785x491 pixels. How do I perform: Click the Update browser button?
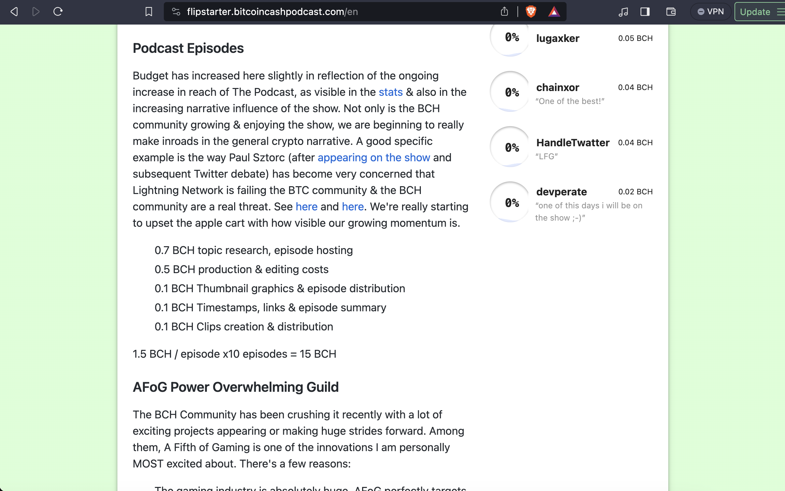click(755, 12)
